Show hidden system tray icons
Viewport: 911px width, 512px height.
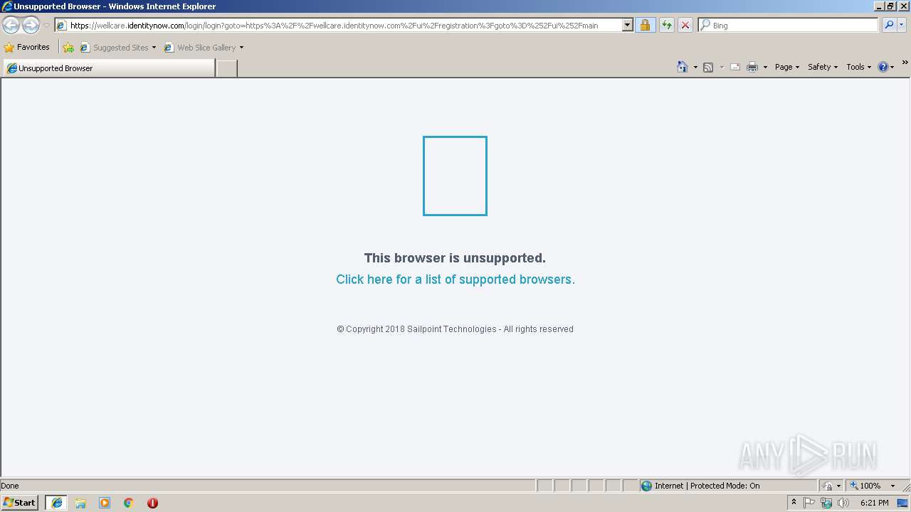(x=794, y=503)
